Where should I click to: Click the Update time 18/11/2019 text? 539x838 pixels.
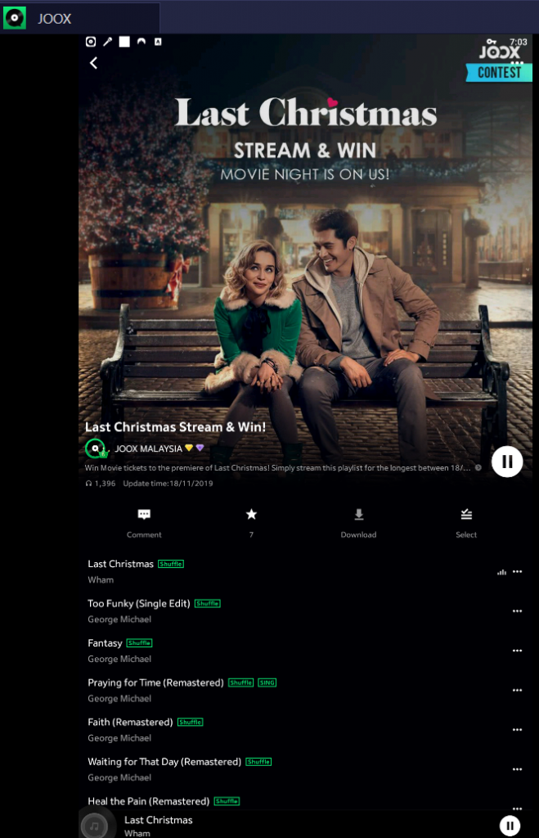point(168,483)
